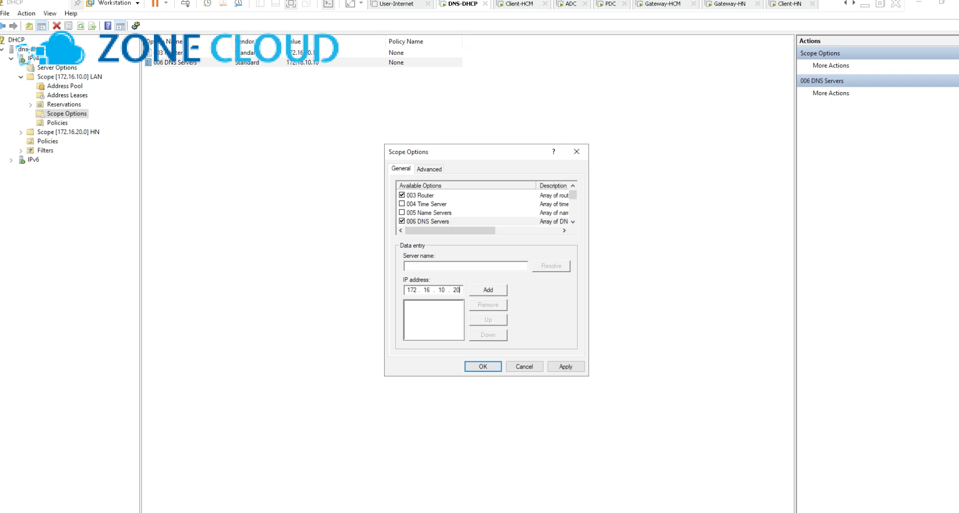Click the Address Pool folder icon
The height and width of the screenshot is (513, 959).
[40, 86]
